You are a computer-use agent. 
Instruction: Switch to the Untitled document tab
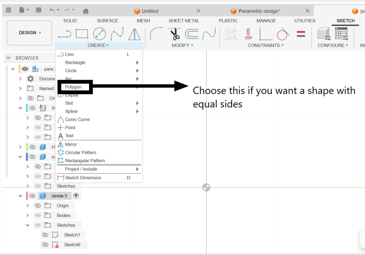[x=150, y=11]
